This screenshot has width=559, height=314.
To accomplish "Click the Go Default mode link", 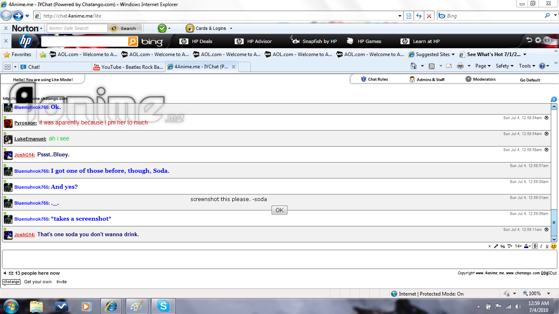I will (x=530, y=80).
